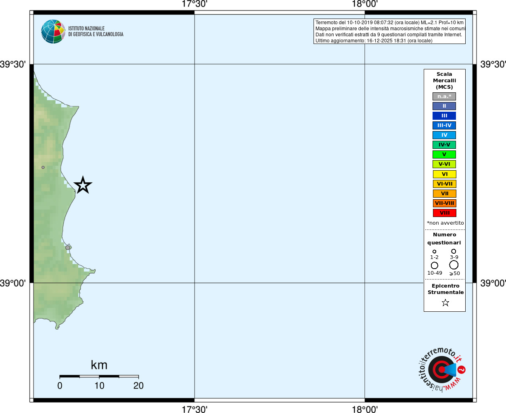Click the III-IV legend swatch
The image size is (506, 413).
tap(444, 125)
